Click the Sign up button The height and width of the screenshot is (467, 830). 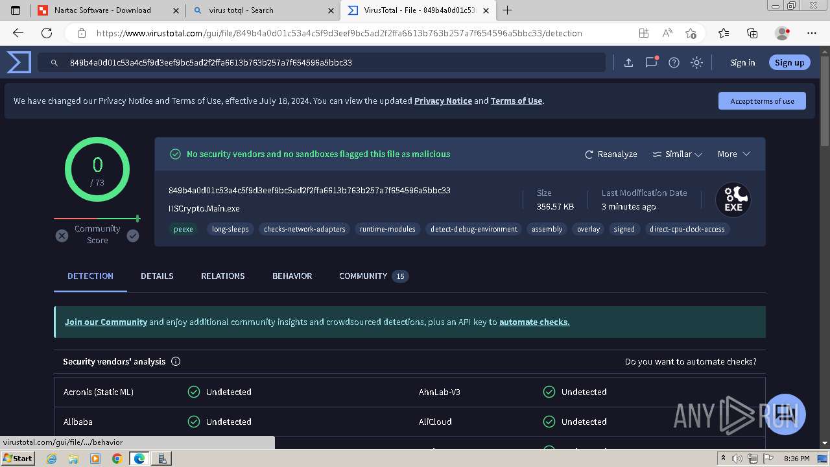point(789,62)
